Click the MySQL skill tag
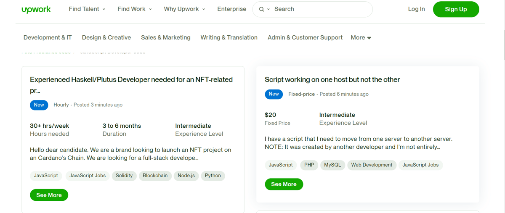Screen dimensions: 505x213 [332, 165]
